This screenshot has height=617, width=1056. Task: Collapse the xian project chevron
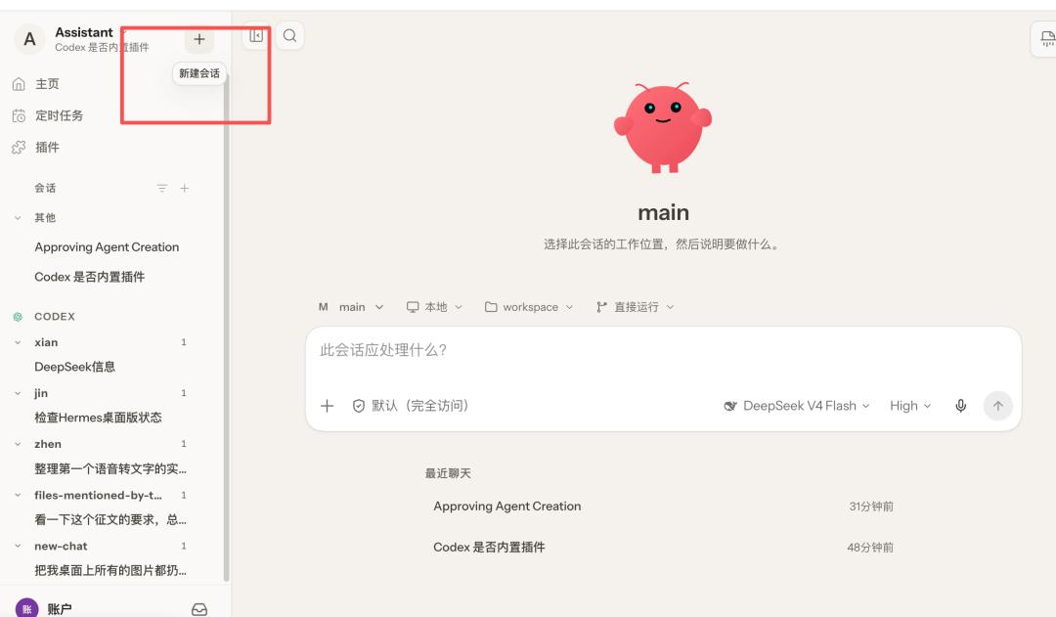[18, 342]
